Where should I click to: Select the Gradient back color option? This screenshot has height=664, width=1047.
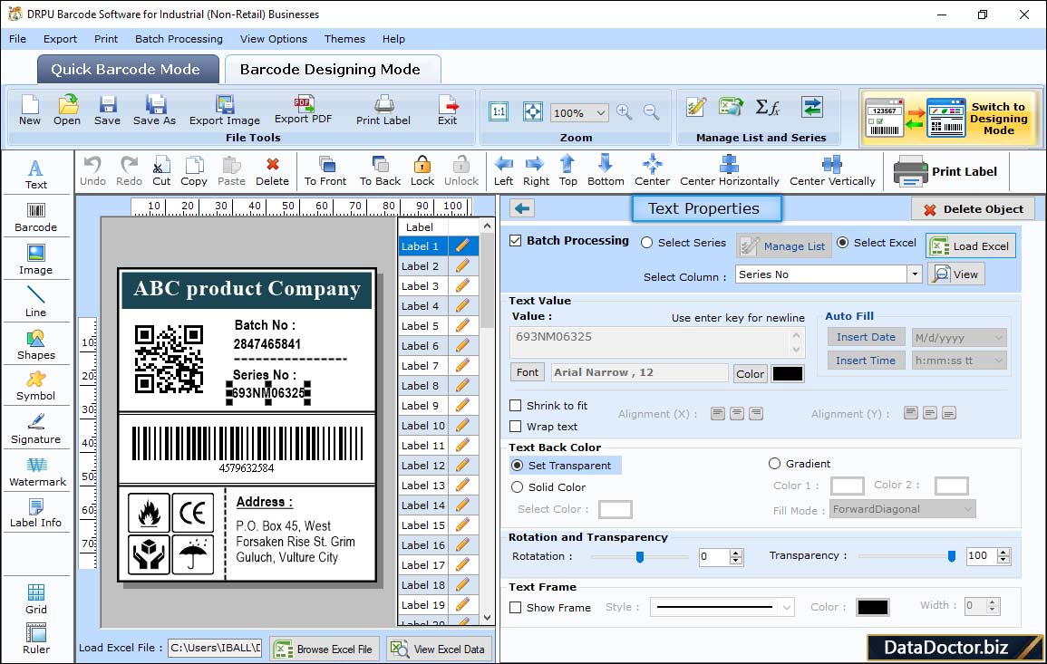774,463
